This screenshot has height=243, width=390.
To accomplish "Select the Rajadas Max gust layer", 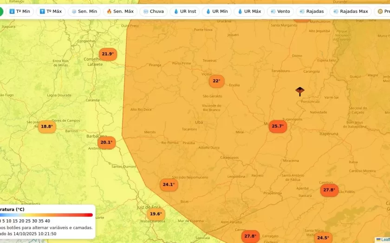I will pos(350,11).
